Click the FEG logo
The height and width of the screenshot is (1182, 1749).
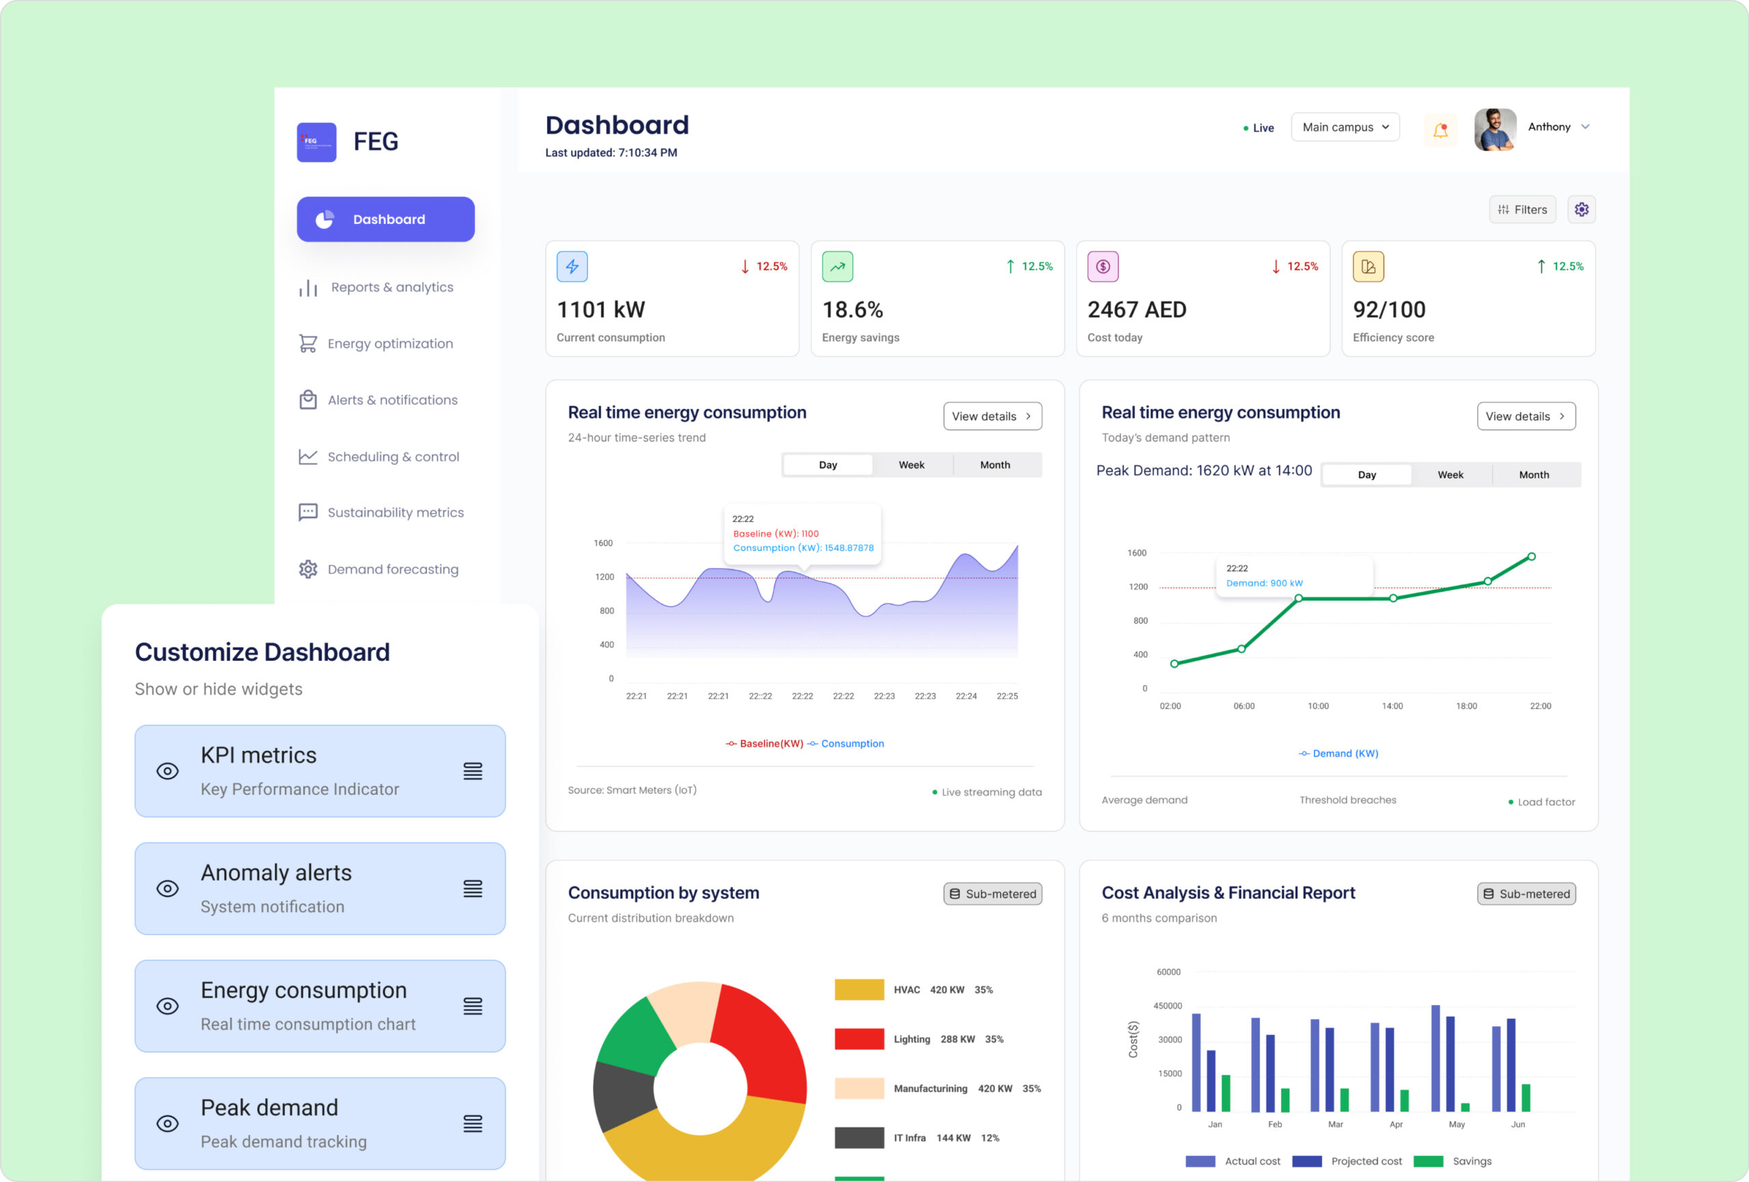click(x=316, y=141)
